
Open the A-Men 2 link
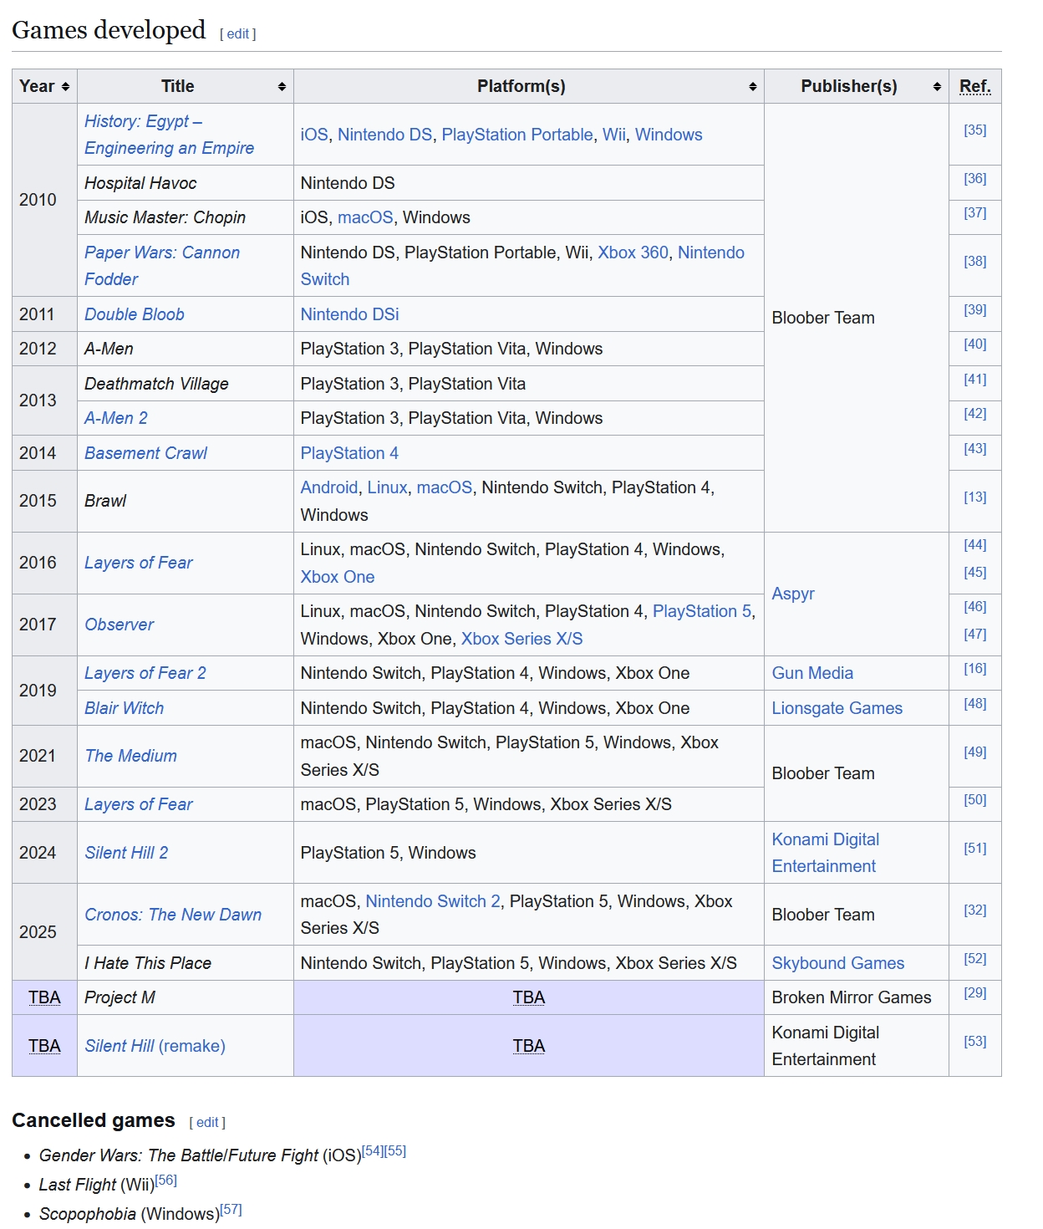[116, 418]
